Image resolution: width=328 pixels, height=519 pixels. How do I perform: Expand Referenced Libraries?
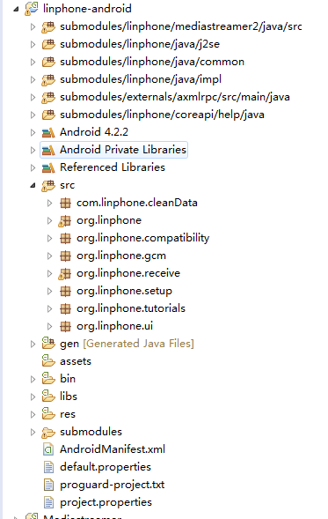point(33,167)
